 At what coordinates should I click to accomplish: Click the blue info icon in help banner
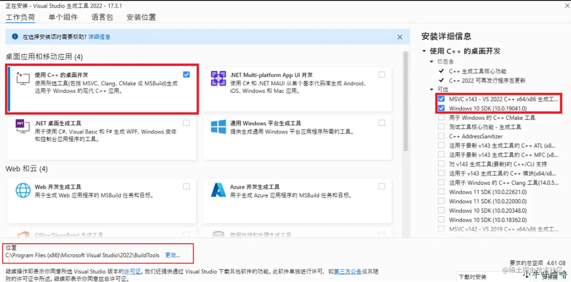pos(15,37)
